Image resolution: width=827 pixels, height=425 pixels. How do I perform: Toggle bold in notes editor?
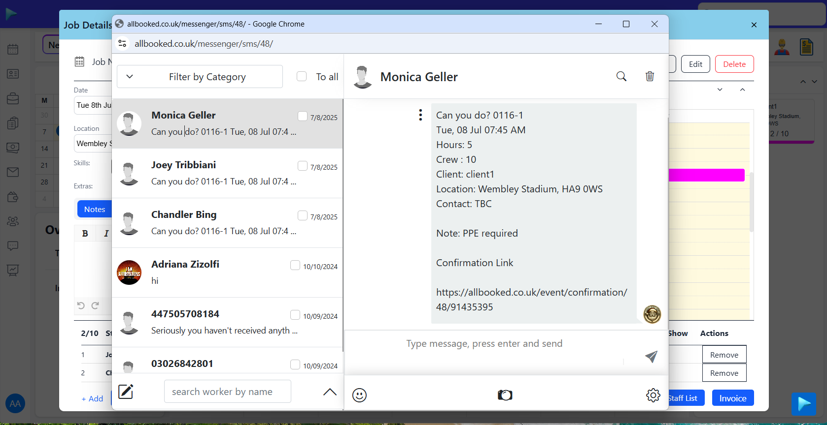click(x=85, y=234)
